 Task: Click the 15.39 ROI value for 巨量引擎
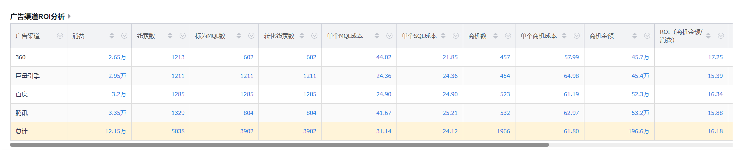tap(715, 76)
